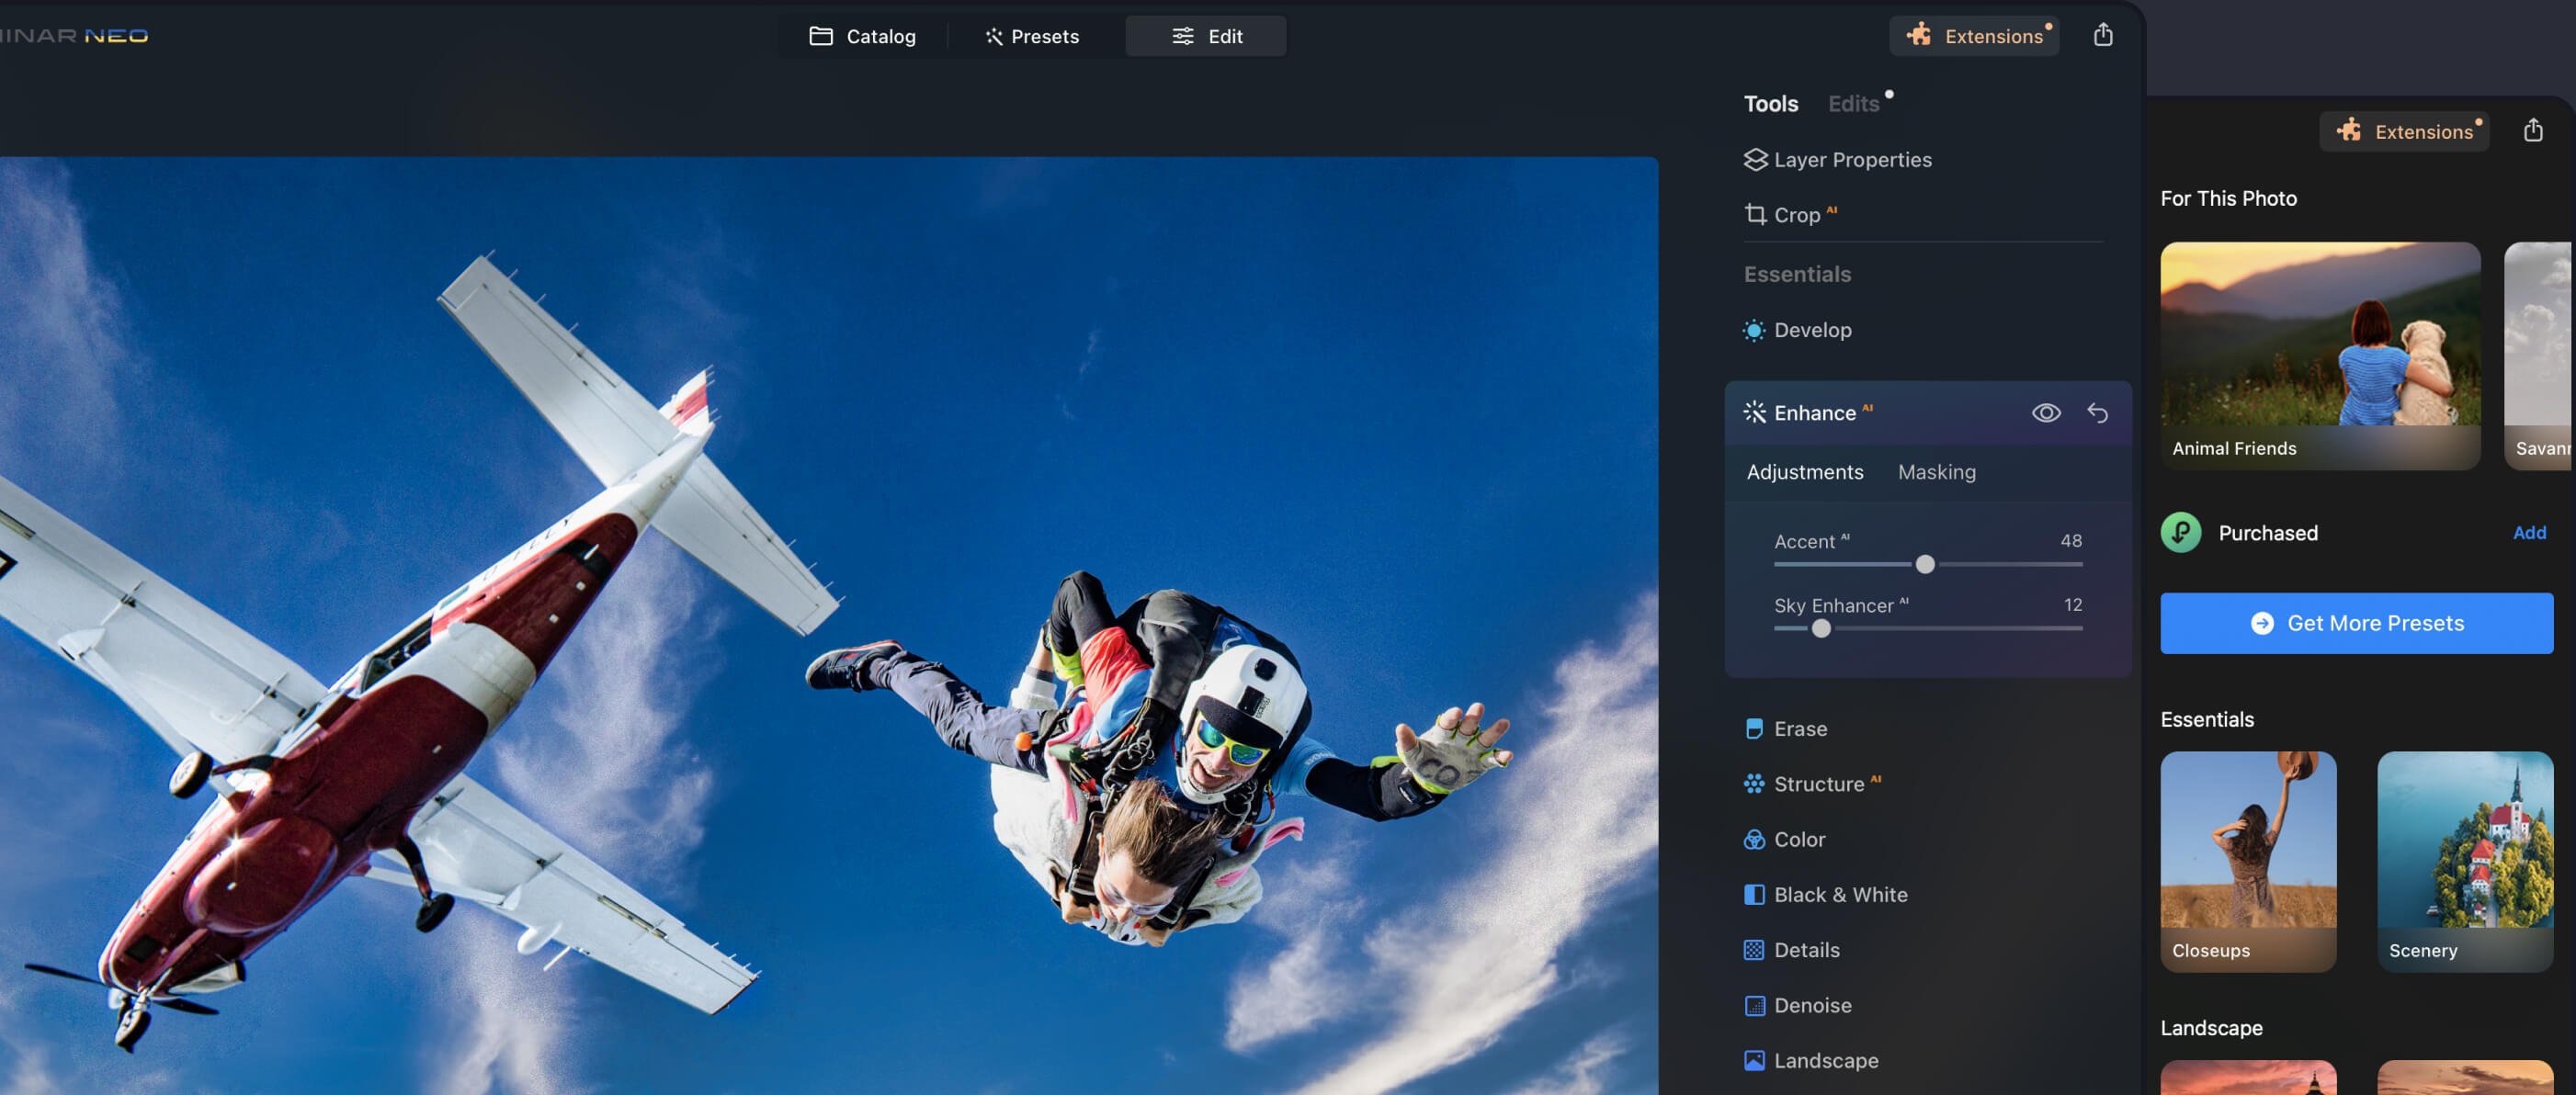Viewport: 2576px width, 1095px height.
Task: Expand the Black & White label
Action: click(x=1840, y=894)
